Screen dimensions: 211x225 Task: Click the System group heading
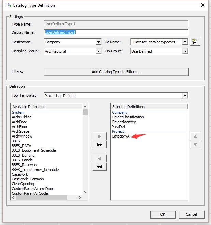click(18, 112)
